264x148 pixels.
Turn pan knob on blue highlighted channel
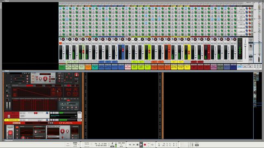[123, 39]
